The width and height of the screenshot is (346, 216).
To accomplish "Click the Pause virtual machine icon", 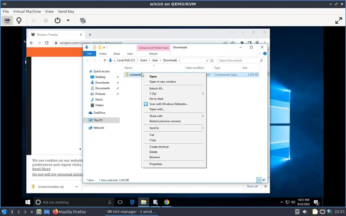I will [x=46, y=21].
